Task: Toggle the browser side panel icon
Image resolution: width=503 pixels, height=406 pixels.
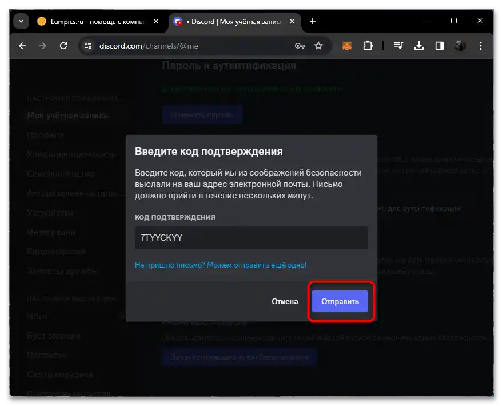Action: coord(440,46)
